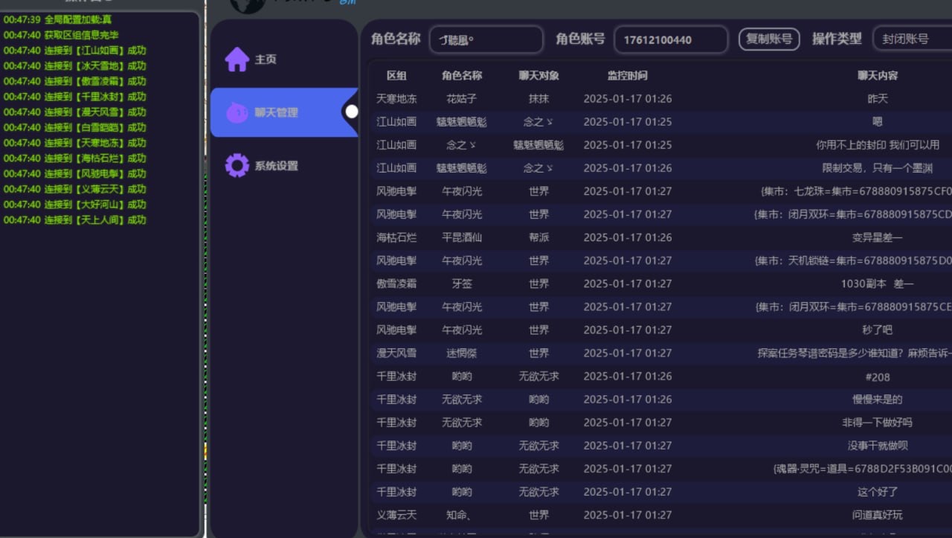Select the message 你用不上的封印 我们可以用
The image size is (952, 538).
pos(878,145)
